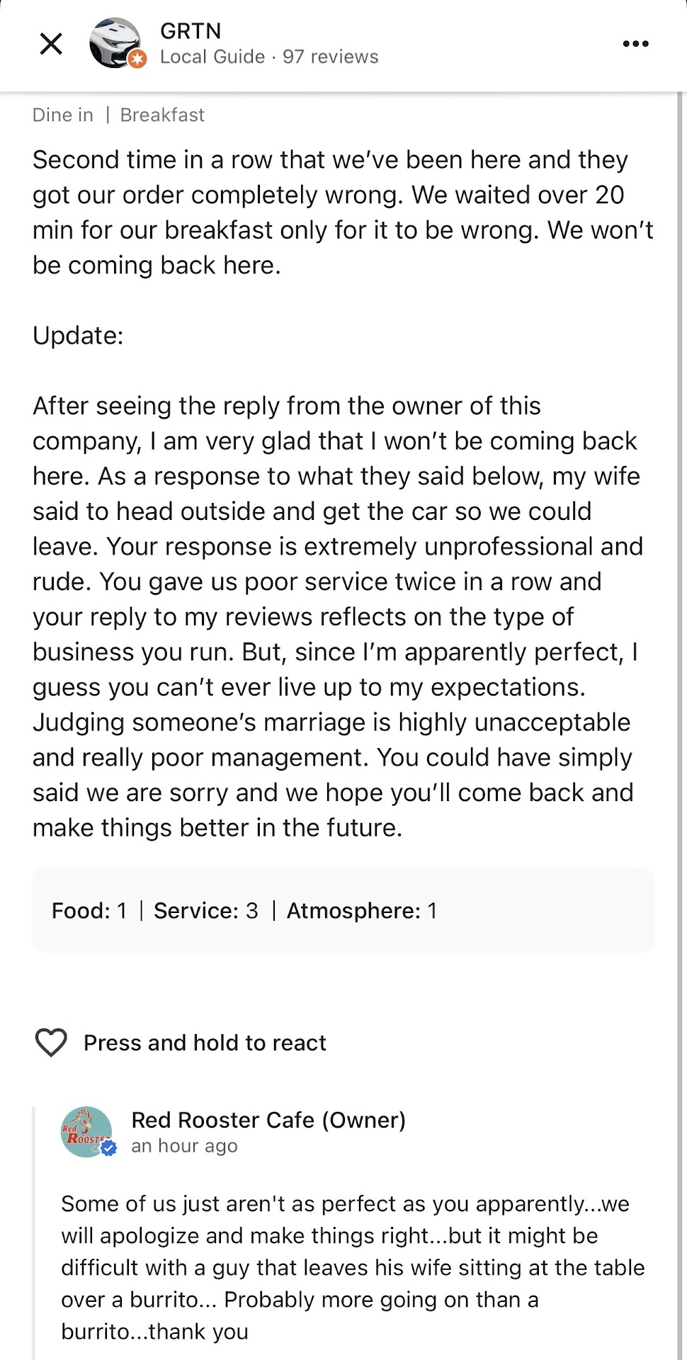Open the three-dot more options menu

(635, 44)
